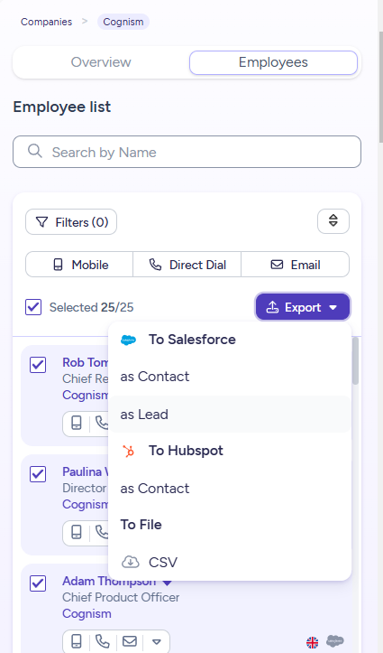383x653 pixels.
Task: Deselect Adam Thompson's checkbox
Action: tap(38, 583)
